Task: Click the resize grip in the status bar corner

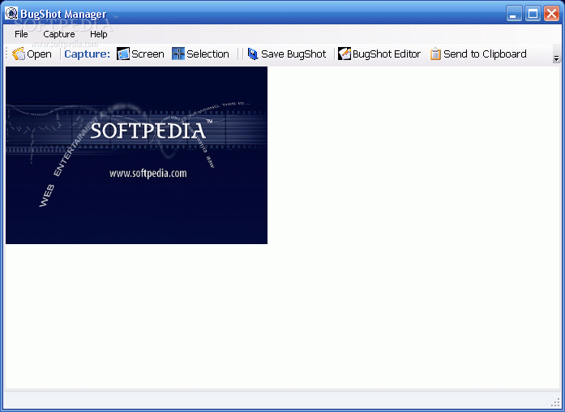Action: click(555, 402)
